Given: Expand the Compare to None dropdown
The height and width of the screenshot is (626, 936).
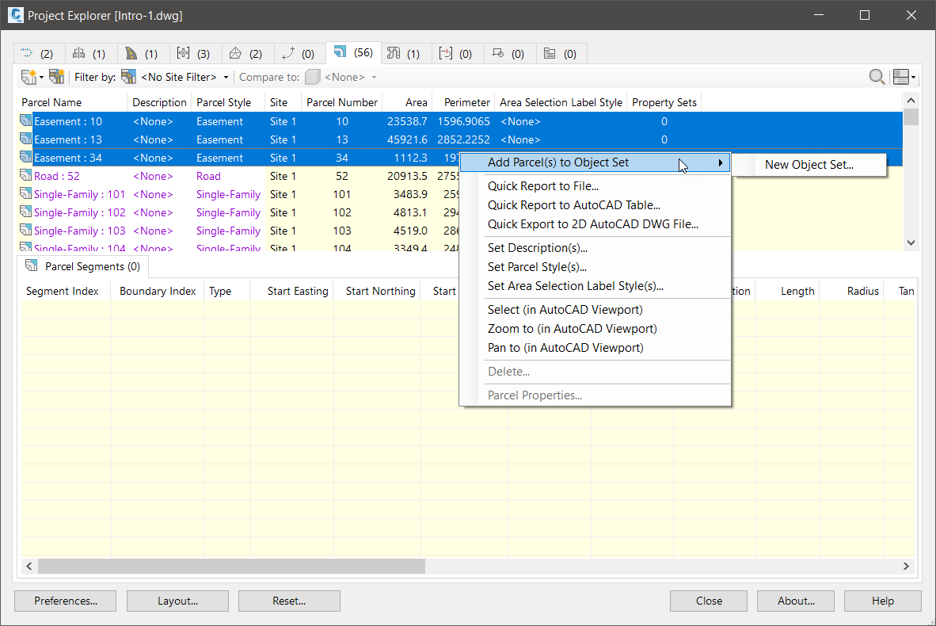Looking at the screenshot, I should [374, 77].
